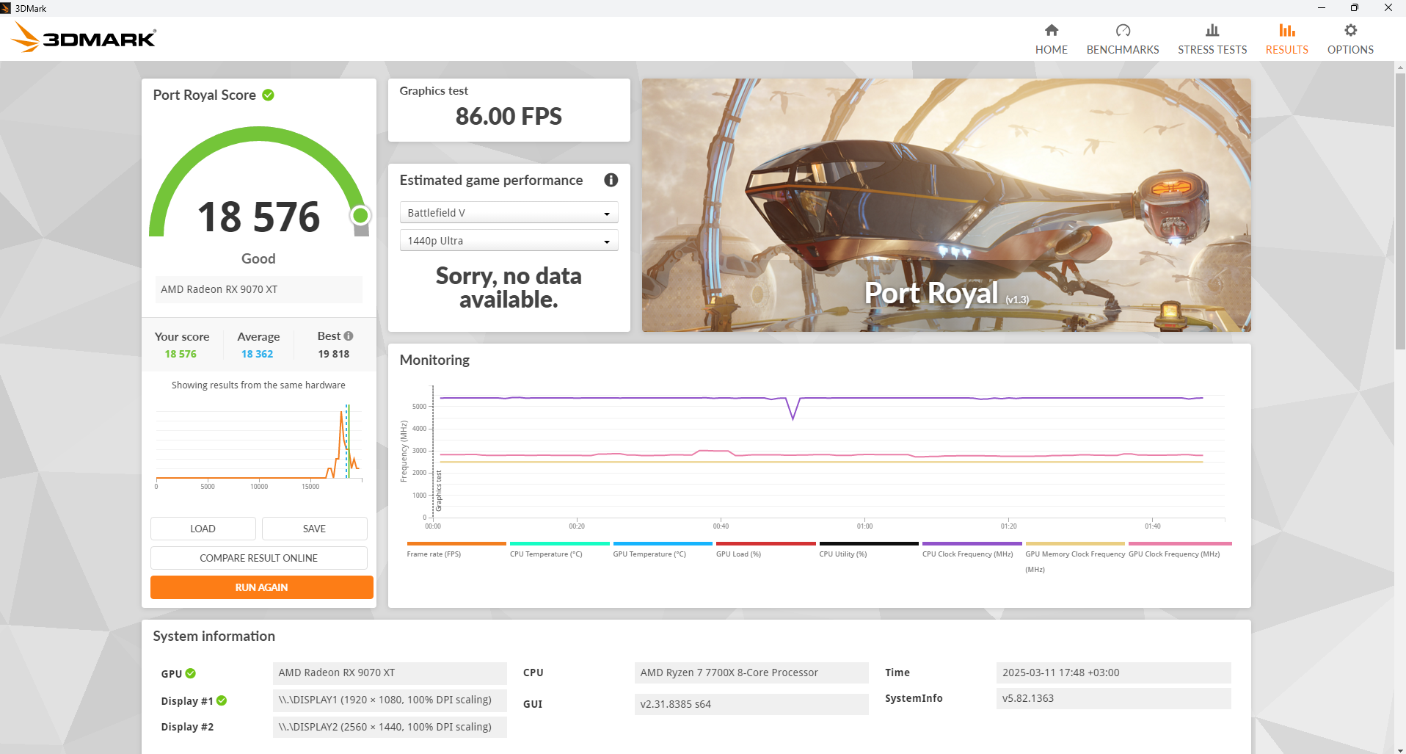This screenshot has width=1406, height=754.
Task: Click GUI version v2.31.8385 s64
Action: click(751, 704)
